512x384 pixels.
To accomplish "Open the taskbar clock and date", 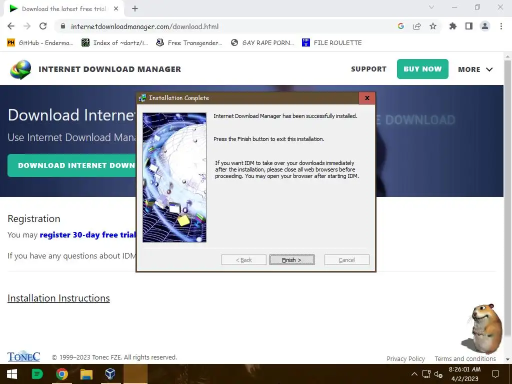I will point(464,374).
